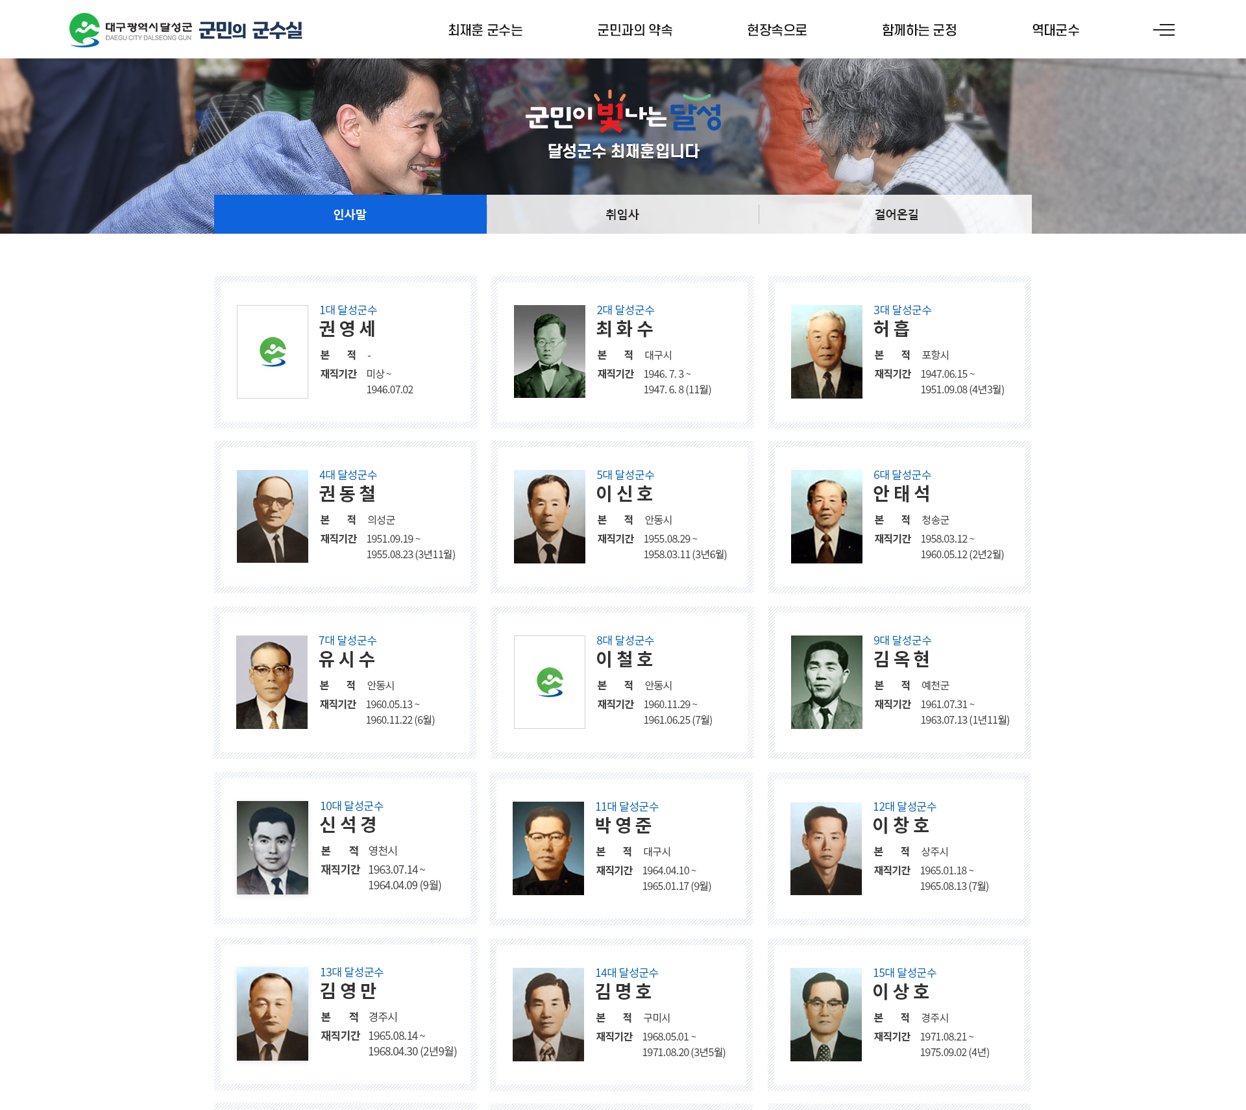Select the 인사말 tab
Viewport: 1246px width, 1110px height.
[350, 214]
